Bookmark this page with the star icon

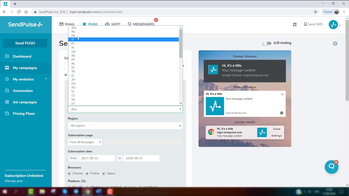point(315,12)
